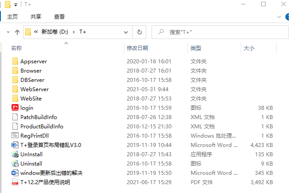Select the file name WebServer
Screen dimensions: 289x193
(35, 89)
